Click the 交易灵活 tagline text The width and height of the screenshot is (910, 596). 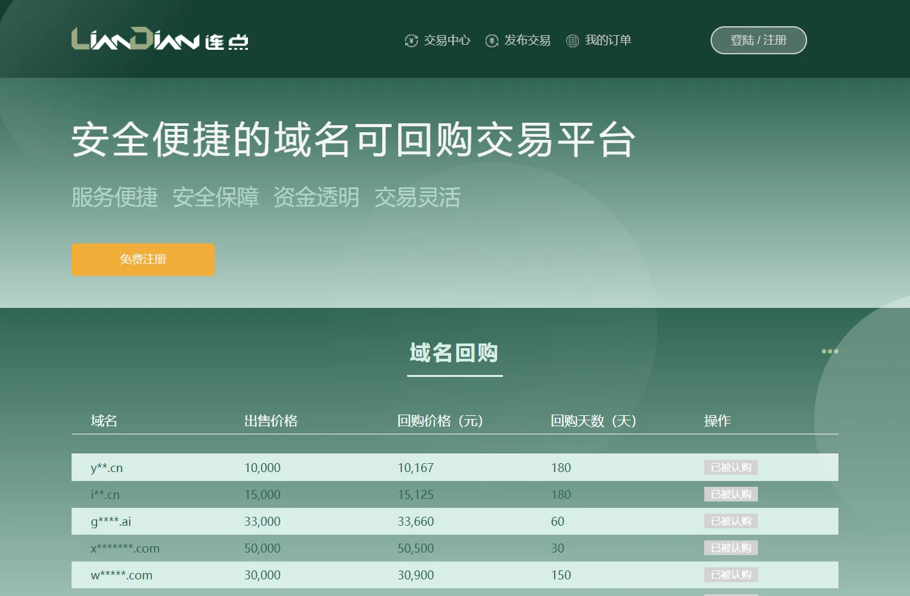coord(417,197)
